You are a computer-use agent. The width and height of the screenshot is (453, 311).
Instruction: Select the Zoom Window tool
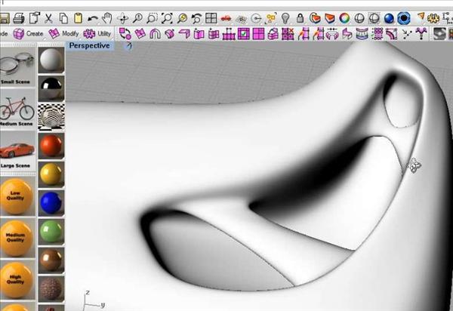[x=152, y=18]
